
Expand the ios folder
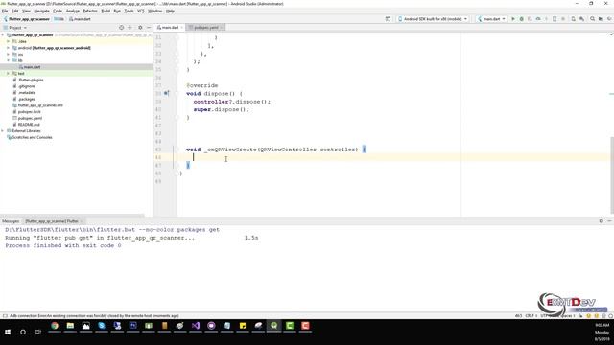[x=9, y=55]
